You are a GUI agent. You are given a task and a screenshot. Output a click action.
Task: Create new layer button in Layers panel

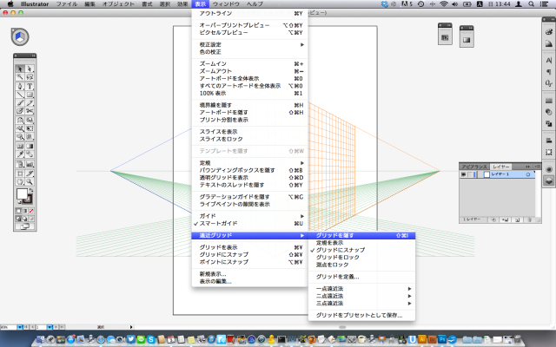[517, 219]
